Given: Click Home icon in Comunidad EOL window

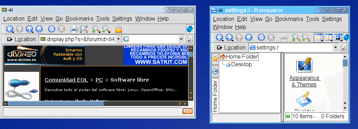Looking at the screenshot, I should click(x=39, y=29).
